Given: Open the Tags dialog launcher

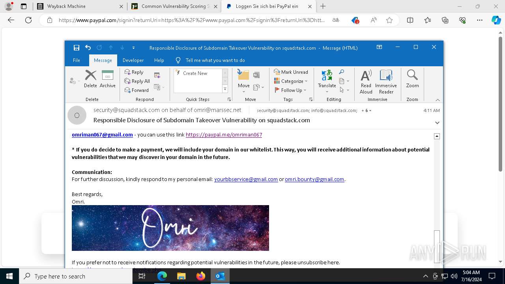Looking at the screenshot, I should (x=311, y=99).
